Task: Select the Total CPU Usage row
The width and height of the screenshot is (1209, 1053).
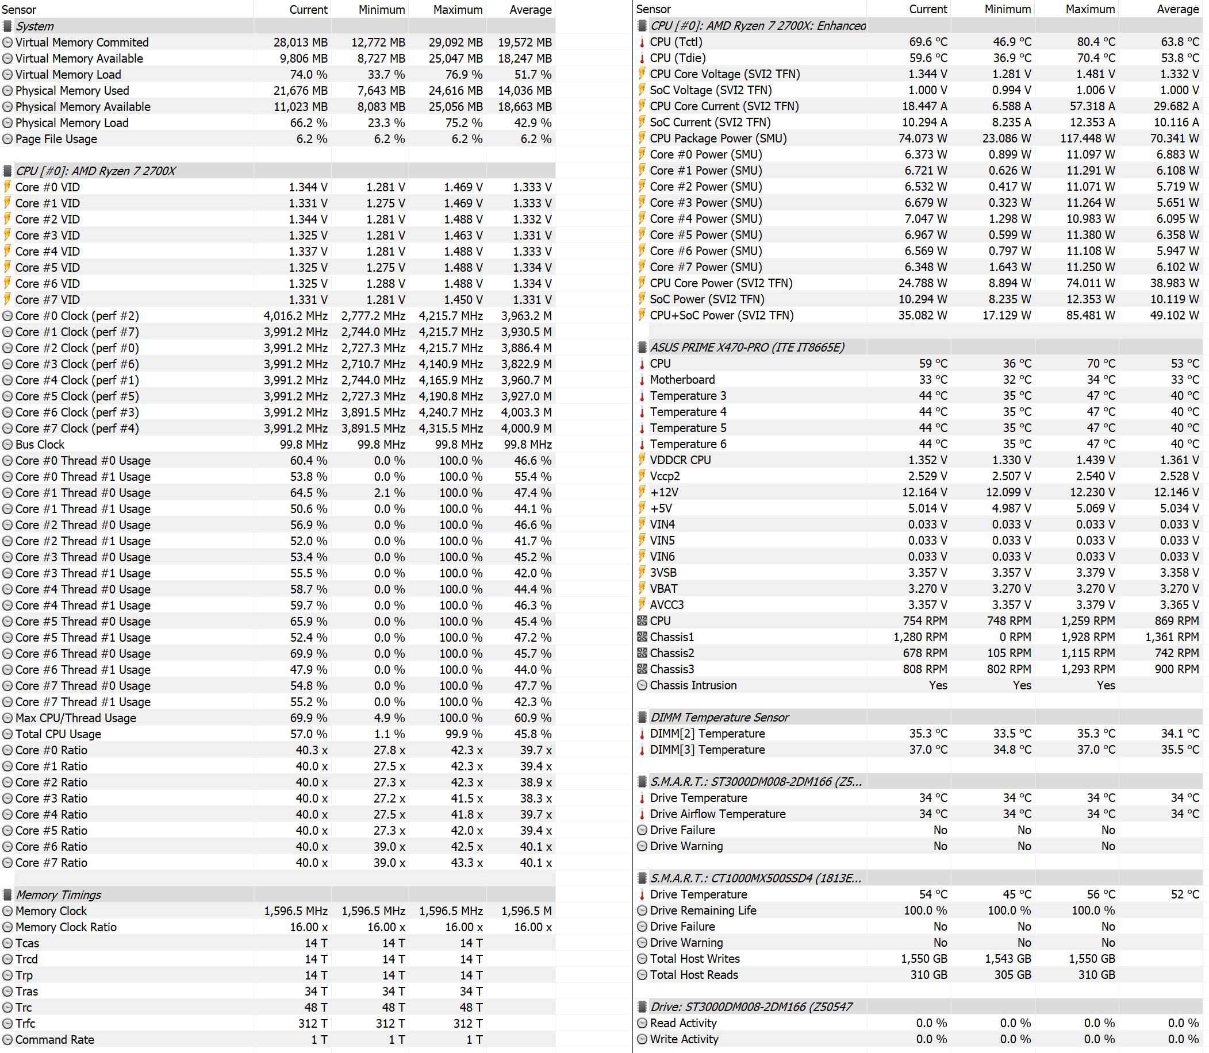Action: coord(58,734)
